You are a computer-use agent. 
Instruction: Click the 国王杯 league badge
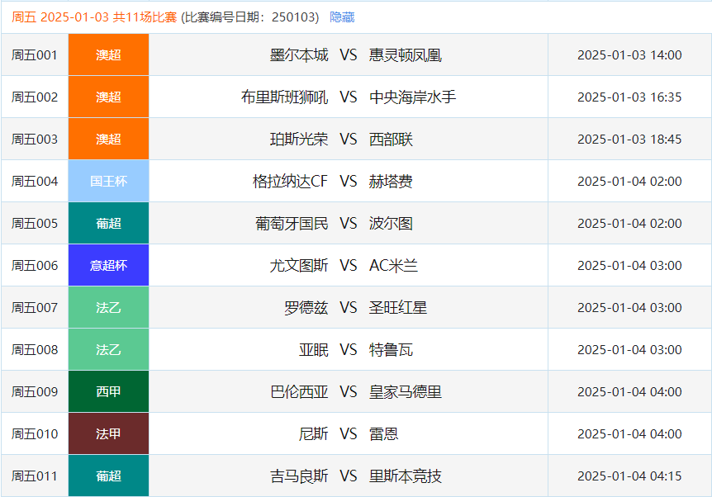click(x=108, y=182)
